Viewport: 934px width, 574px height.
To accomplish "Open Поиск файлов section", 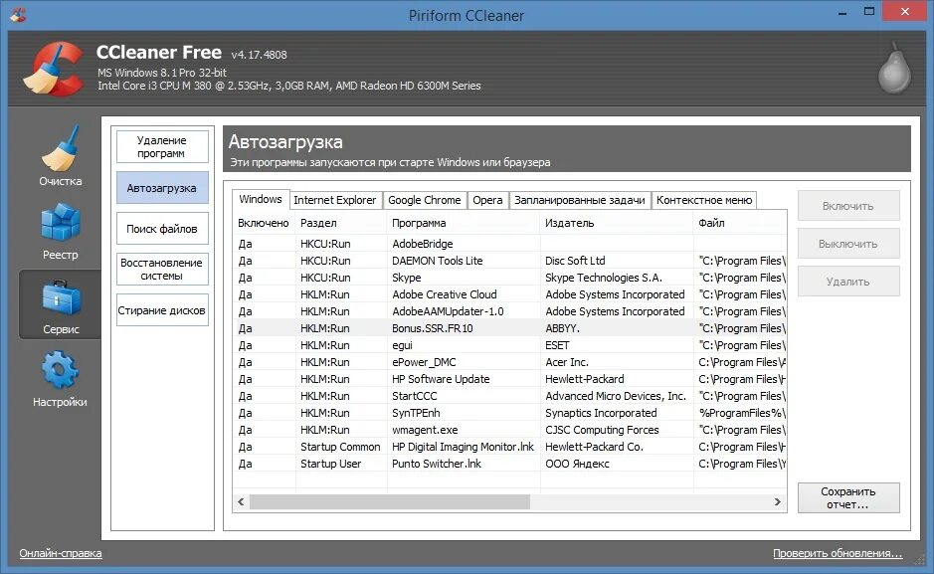I will (x=162, y=229).
